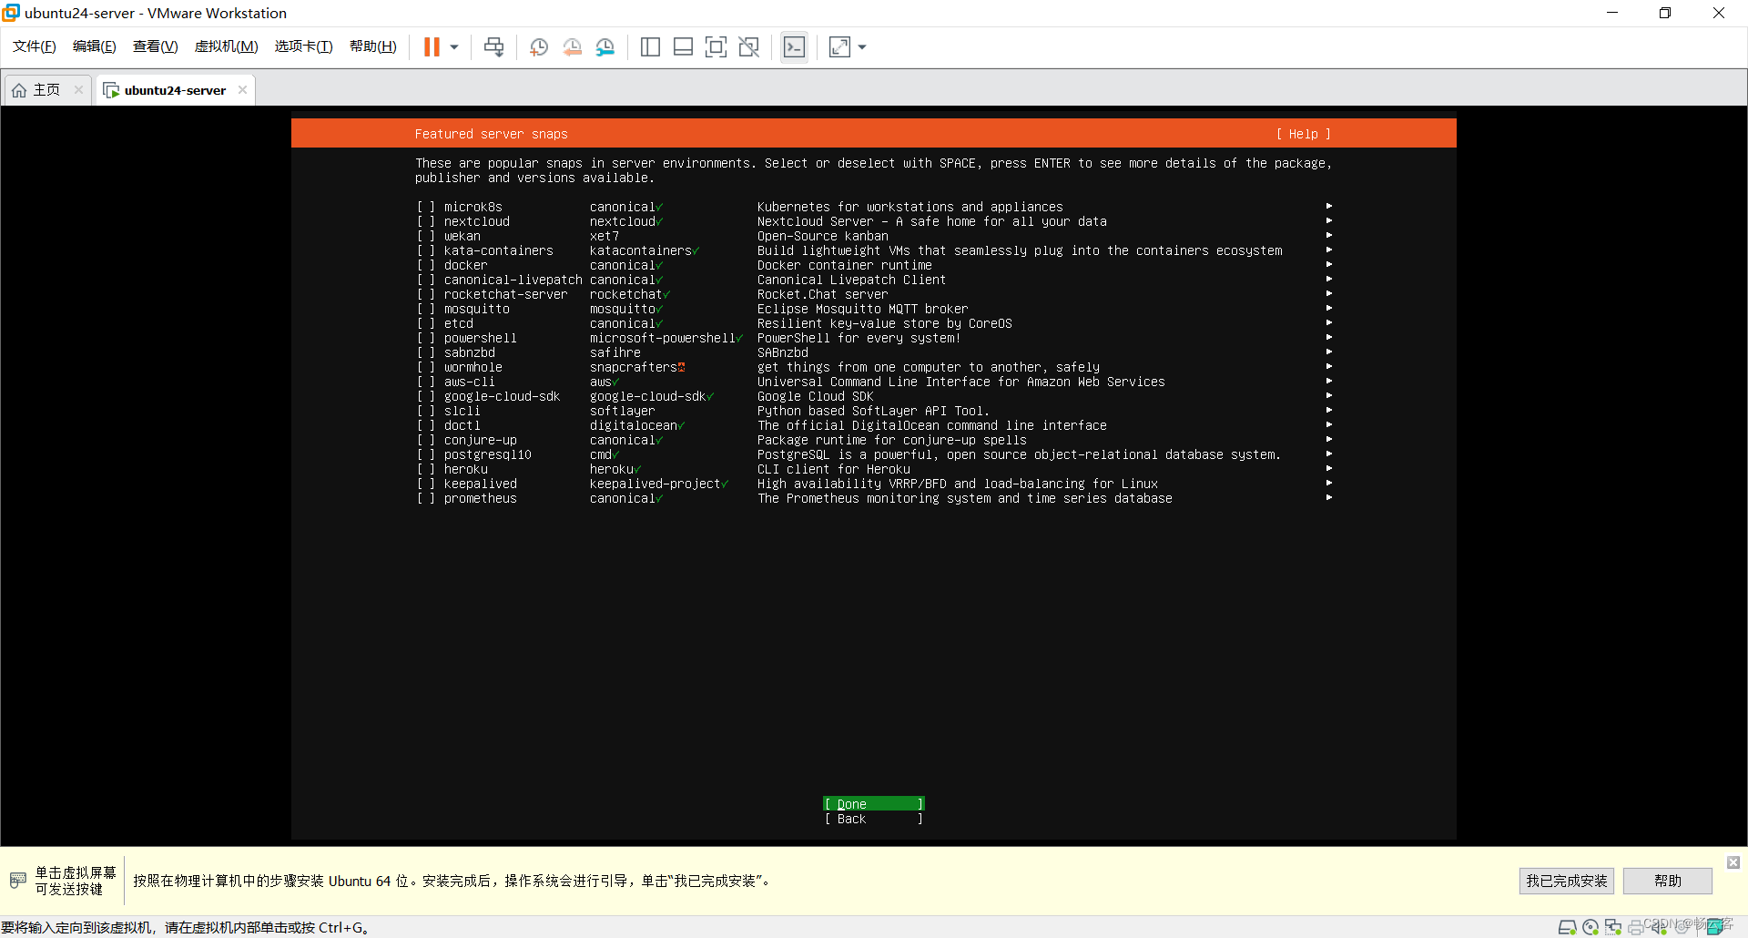
Task: Check the prometheus snap checkbox
Action: pyautogui.click(x=425, y=498)
